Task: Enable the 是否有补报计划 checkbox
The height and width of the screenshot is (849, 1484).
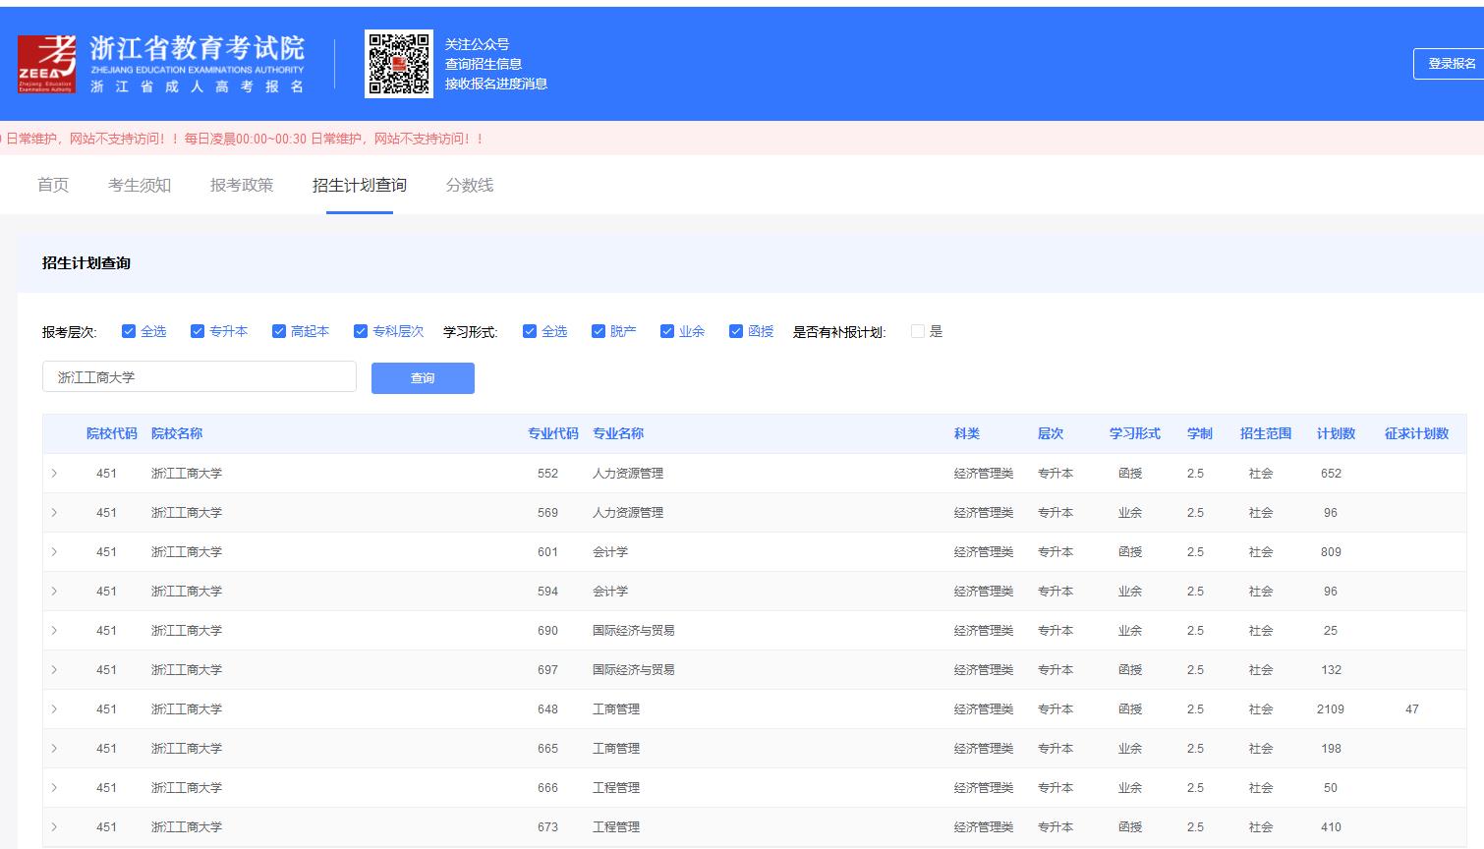Action: point(918,331)
